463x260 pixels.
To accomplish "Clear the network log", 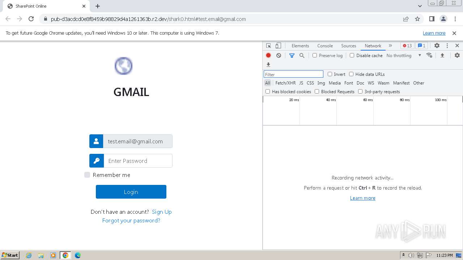I will coord(279,56).
